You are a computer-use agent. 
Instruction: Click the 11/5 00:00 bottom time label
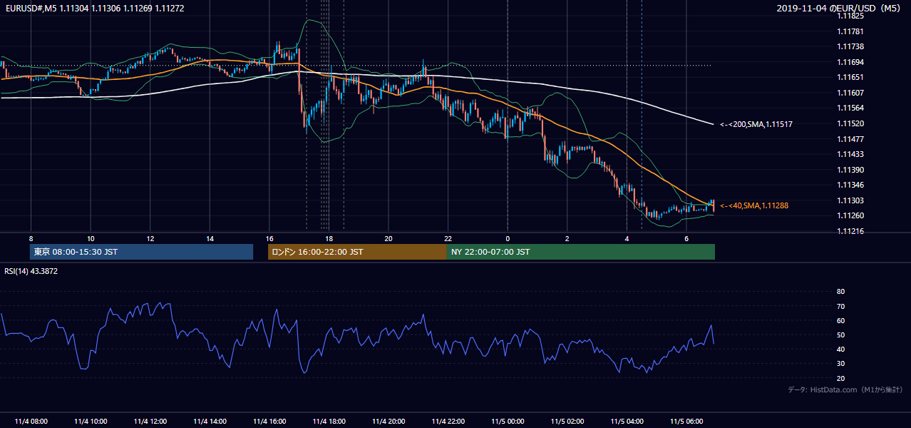coord(508,422)
